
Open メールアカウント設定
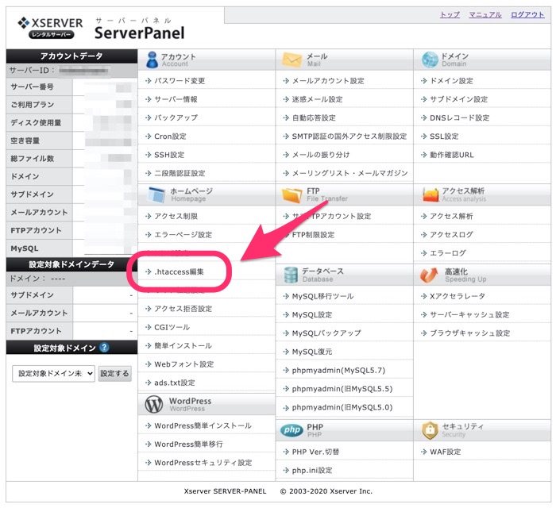pos(328,81)
